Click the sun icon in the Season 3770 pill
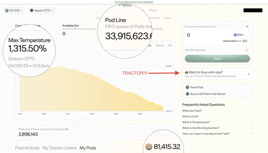268x153 pixels. pyautogui.click(x=32, y=10)
